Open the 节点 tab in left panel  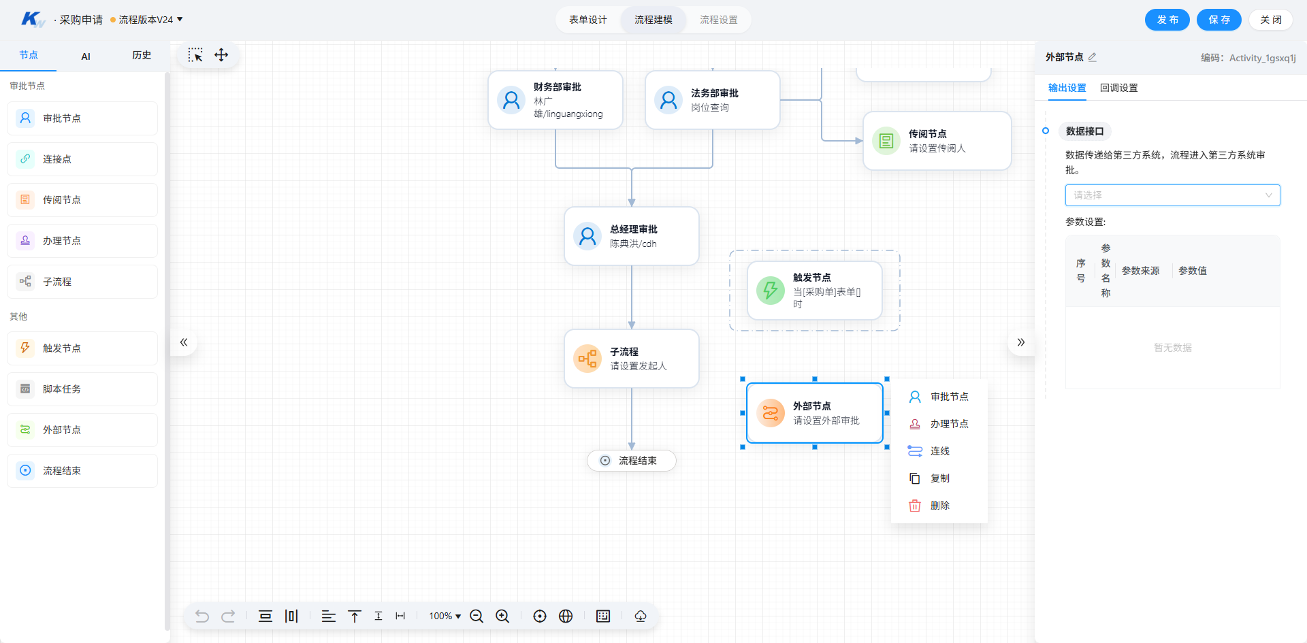(29, 56)
